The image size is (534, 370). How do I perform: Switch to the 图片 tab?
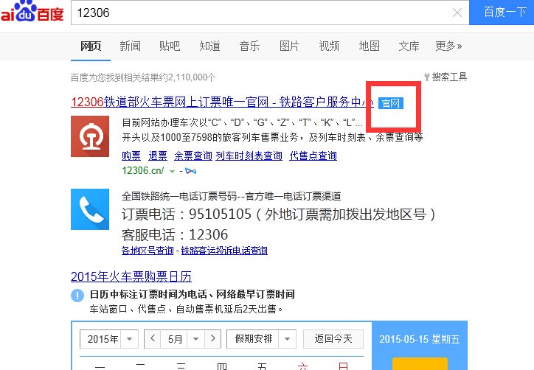pos(289,46)
